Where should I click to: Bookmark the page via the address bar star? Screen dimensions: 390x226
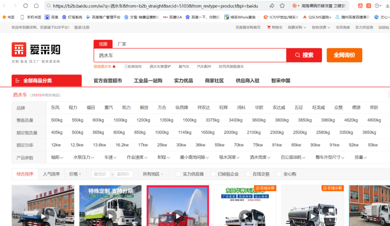coord(283,6)
